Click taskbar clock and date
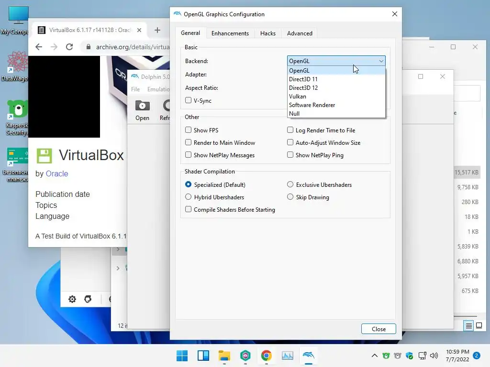The height and width of the screenshot is (367, 490). (457, 356)
